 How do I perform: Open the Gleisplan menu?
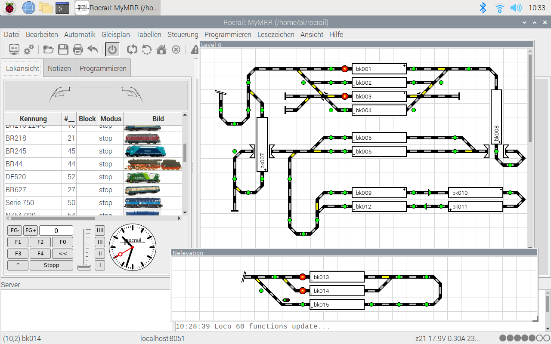point(116,34)
